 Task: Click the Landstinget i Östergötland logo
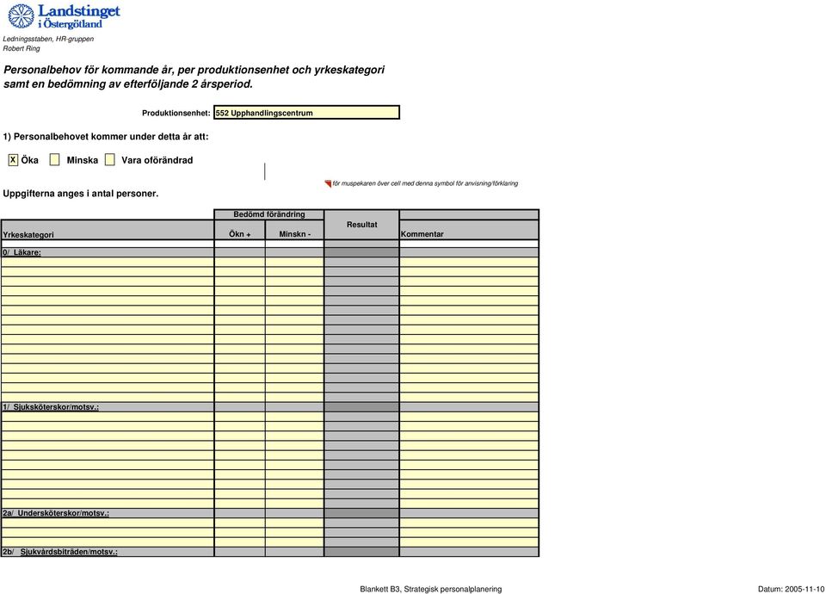64,16
